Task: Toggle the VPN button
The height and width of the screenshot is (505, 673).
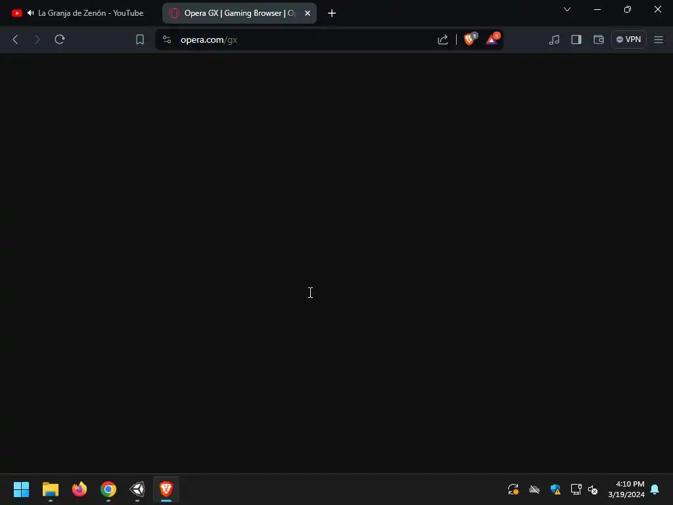Action: click(x=629, y=39)
